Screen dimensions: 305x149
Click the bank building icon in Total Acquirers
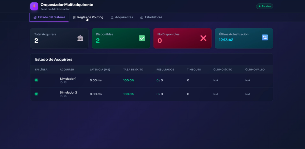80,38
